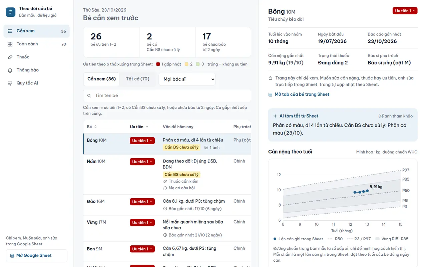
Task: Focus the Tìm tên bé search field
Action: [167, 95]
